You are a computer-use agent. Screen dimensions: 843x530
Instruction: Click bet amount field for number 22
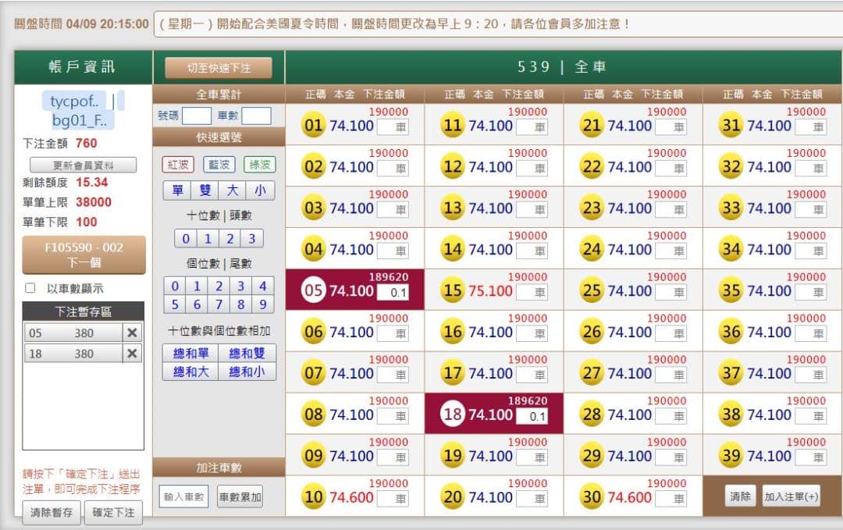coord(671,169)
